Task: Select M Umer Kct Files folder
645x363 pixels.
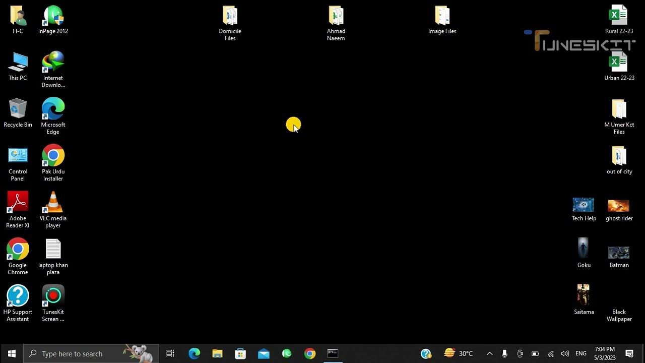Action: point(619,117)
